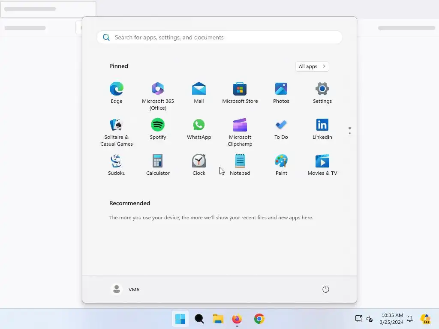
Task: Click the Recommended section heading
Action: click(x=129, y=203)
